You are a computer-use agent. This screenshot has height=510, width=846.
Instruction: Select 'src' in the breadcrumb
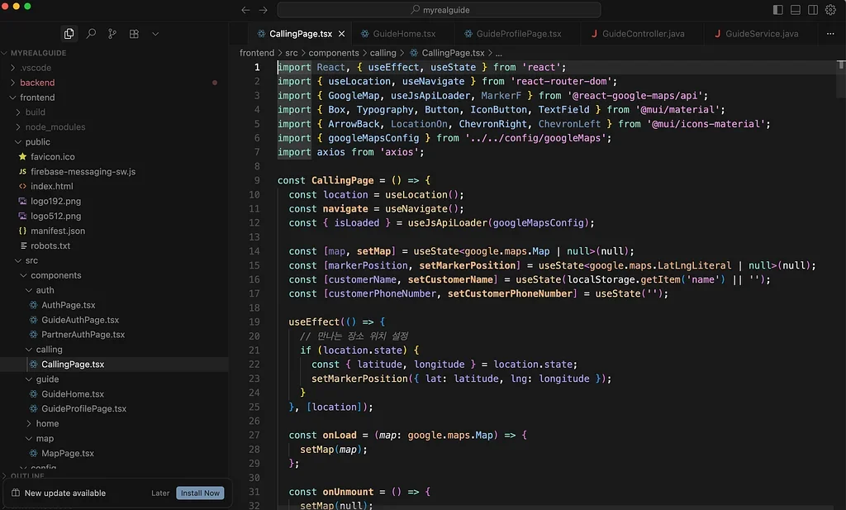[x=292, y=53]
